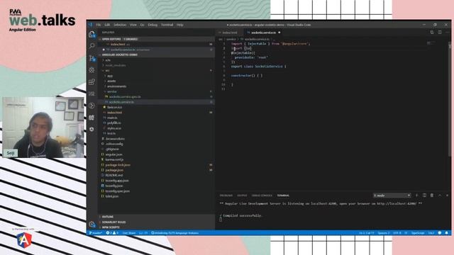Expand the NPM Scripts section

(x=156, y=227)
